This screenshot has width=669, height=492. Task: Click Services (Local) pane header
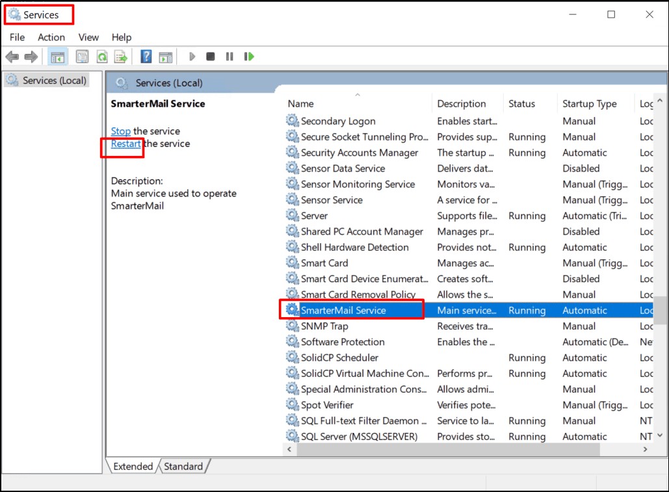coord(169,83)
